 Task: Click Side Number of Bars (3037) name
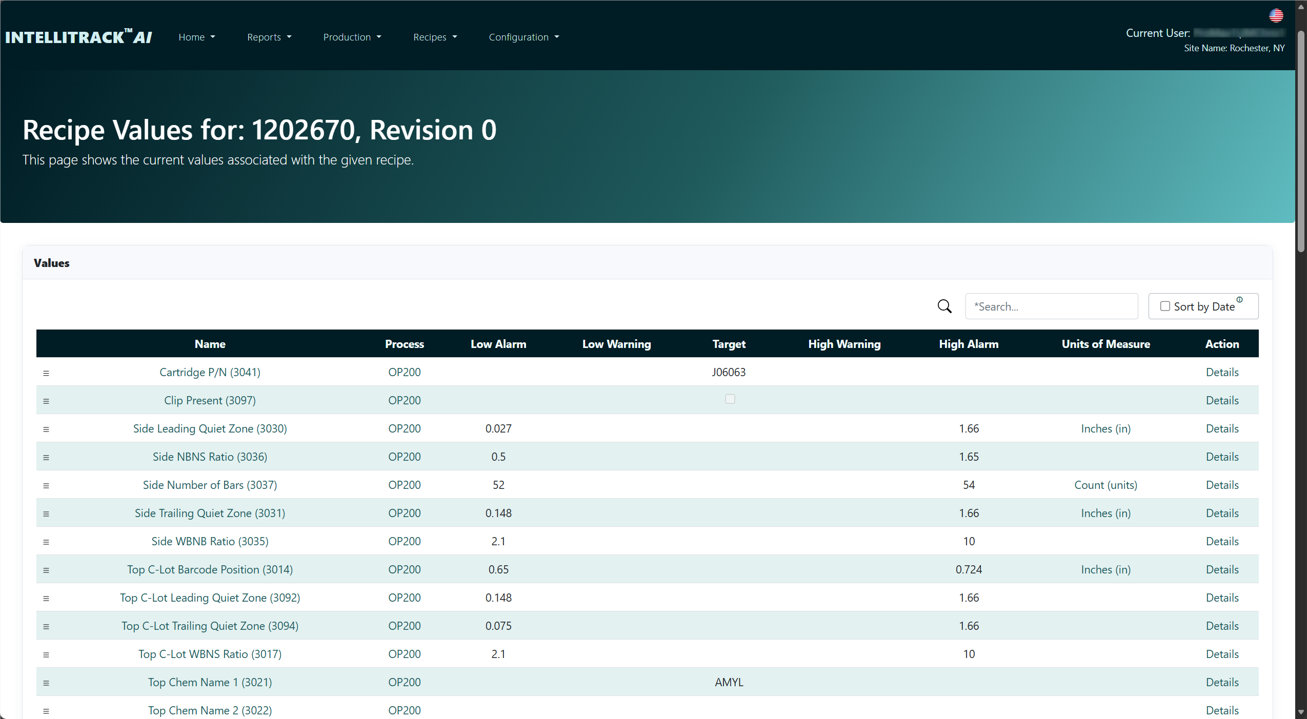tap(210, 485)
